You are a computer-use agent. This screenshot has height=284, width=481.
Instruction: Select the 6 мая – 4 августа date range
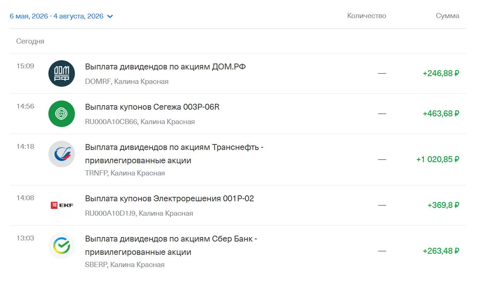click(56, 16)
